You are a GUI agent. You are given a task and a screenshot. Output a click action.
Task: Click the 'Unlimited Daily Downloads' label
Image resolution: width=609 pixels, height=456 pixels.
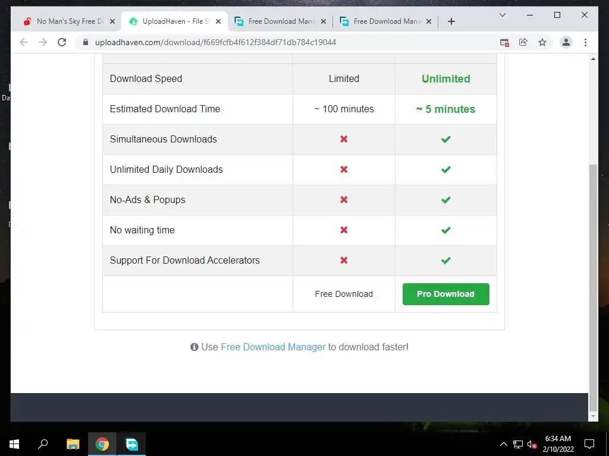pos(167,169)
